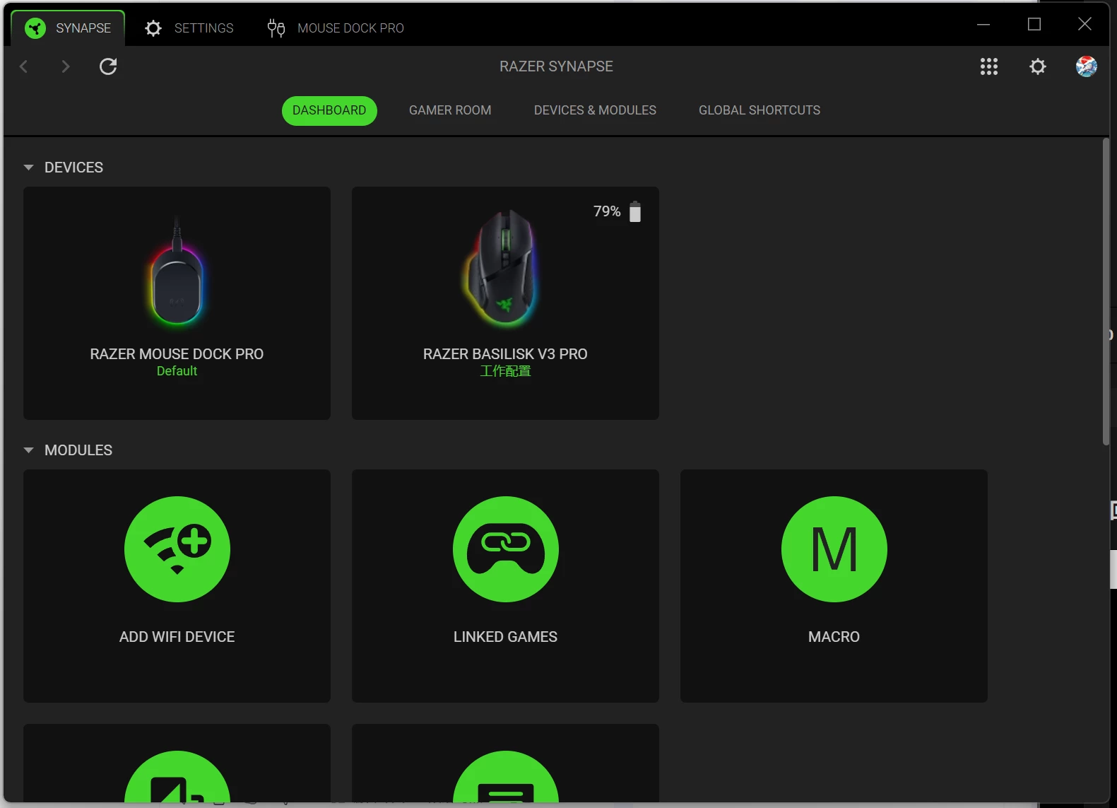Select the Dashboard tab
The height and width of the screenshot is (808, 1117).
(329, 111)
